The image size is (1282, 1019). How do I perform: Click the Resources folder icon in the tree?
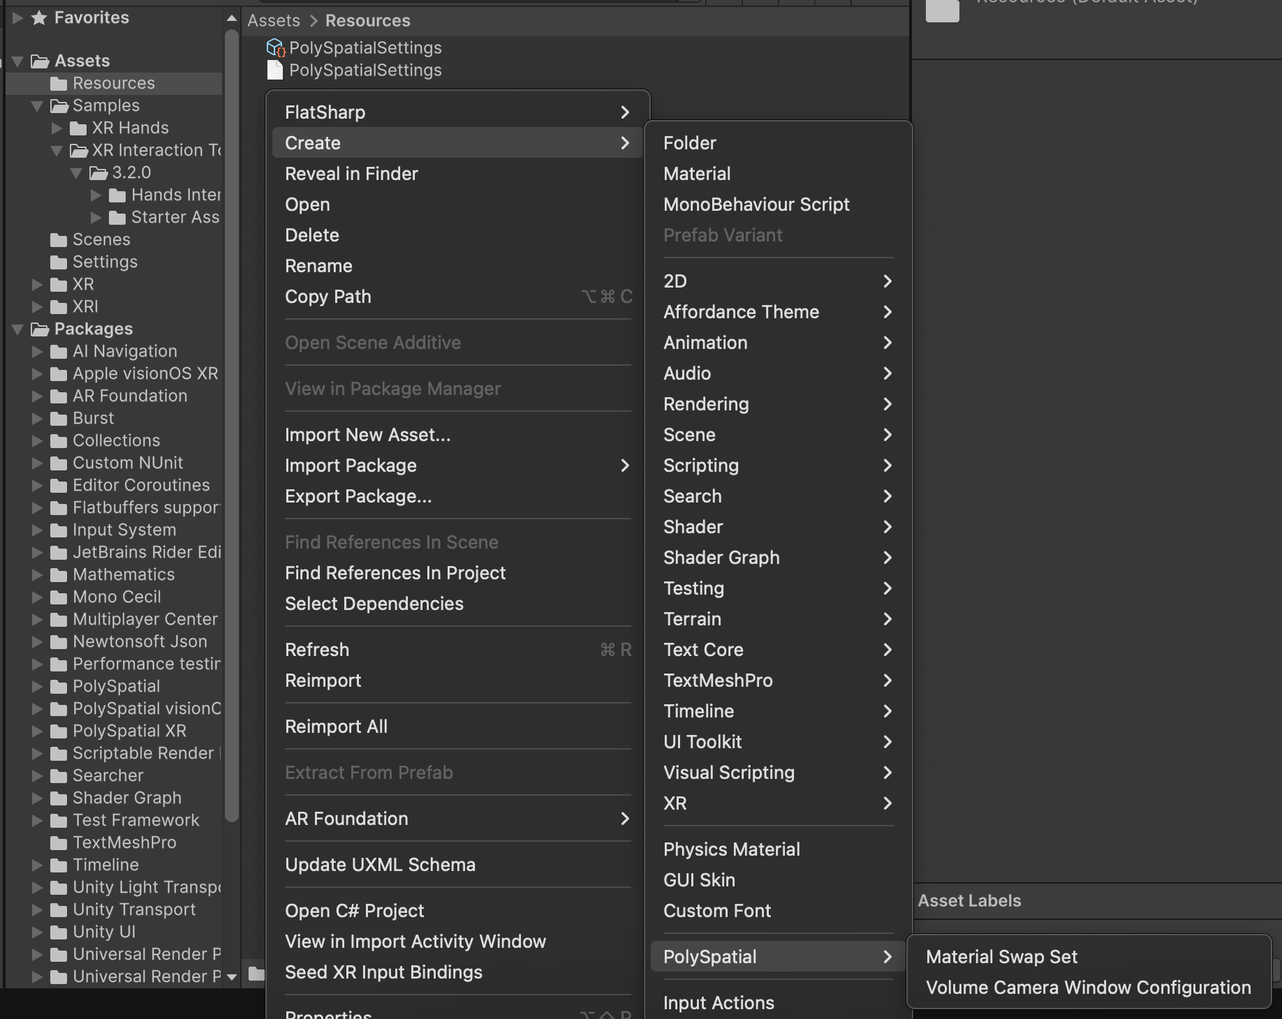tap(59, 84)
